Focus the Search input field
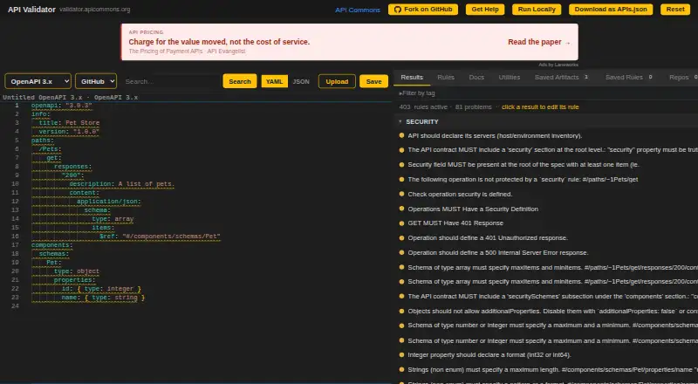This screenshot has width=698, height=384. [171, 81]
